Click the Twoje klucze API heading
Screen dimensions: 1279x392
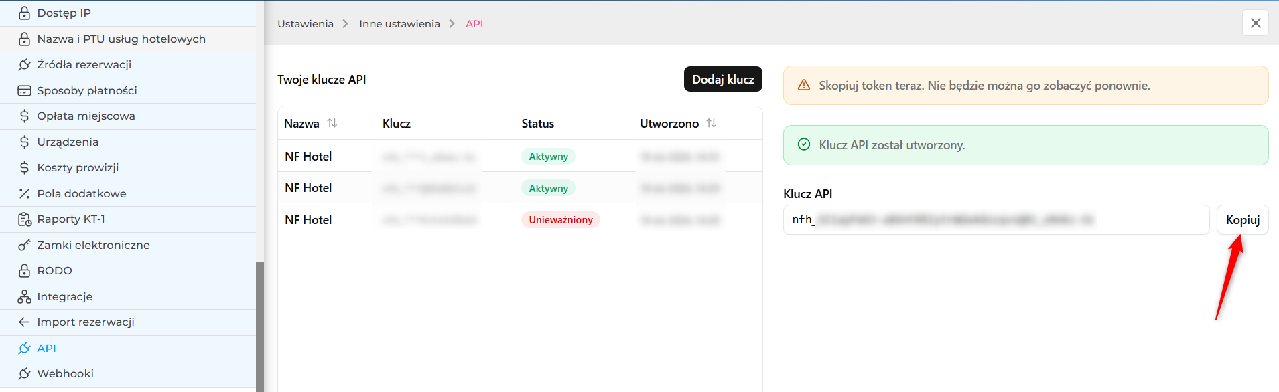tap(322, 80)
